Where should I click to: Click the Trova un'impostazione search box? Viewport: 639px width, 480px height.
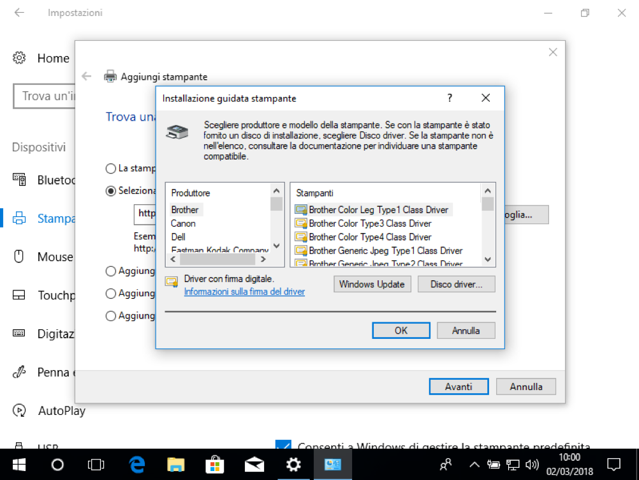[x=45, y=96]
